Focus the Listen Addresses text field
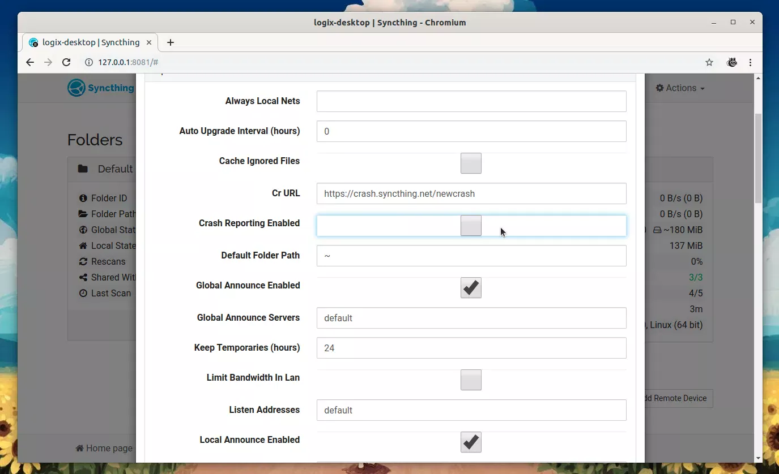 click(471, 410)
